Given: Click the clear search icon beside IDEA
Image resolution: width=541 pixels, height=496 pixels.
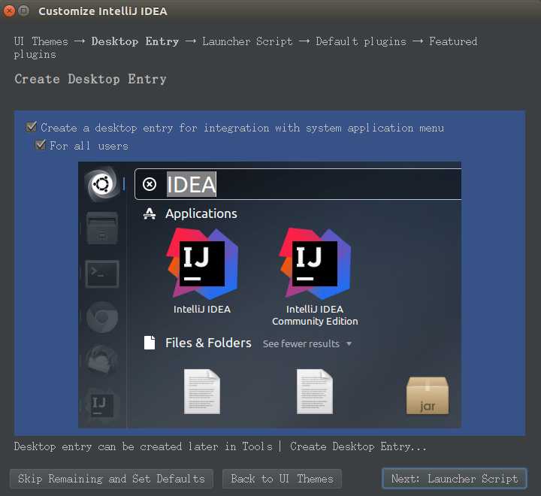Looking at the screenshot, I should coord(150,184).
